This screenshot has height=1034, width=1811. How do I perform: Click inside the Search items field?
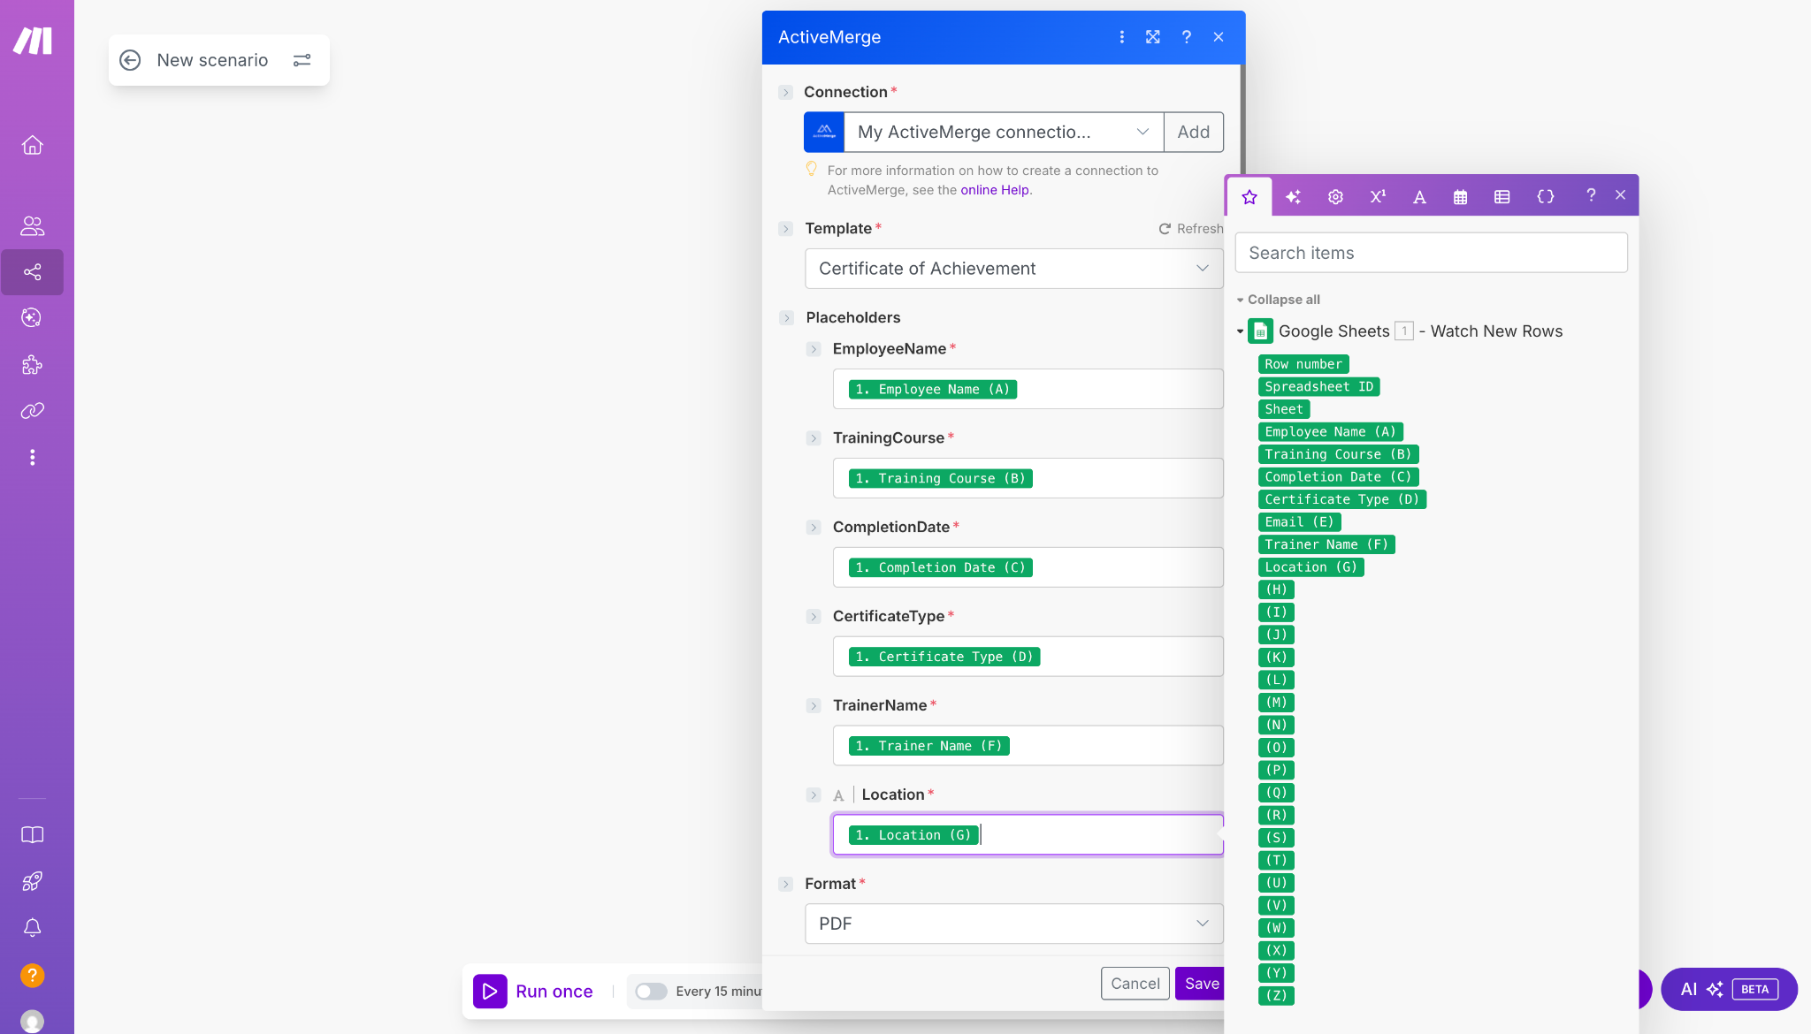(1429, 253)
